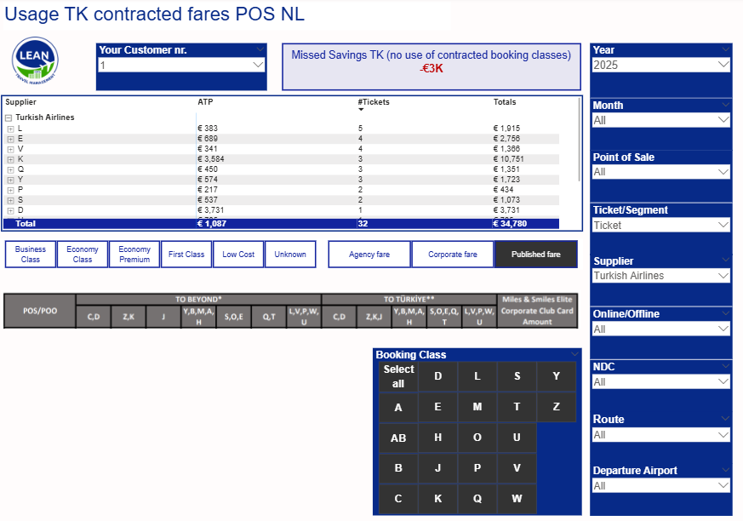Screen dimensions: 743x521
Task: Toggle booking class P tile
Action: coord(477,468)
